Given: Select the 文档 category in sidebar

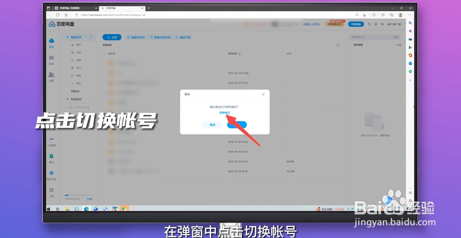Looking at the screenshot, I should [76, 53].
